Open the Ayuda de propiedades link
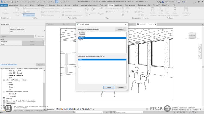This screenshot has height=114, width=204. point(8,64)
